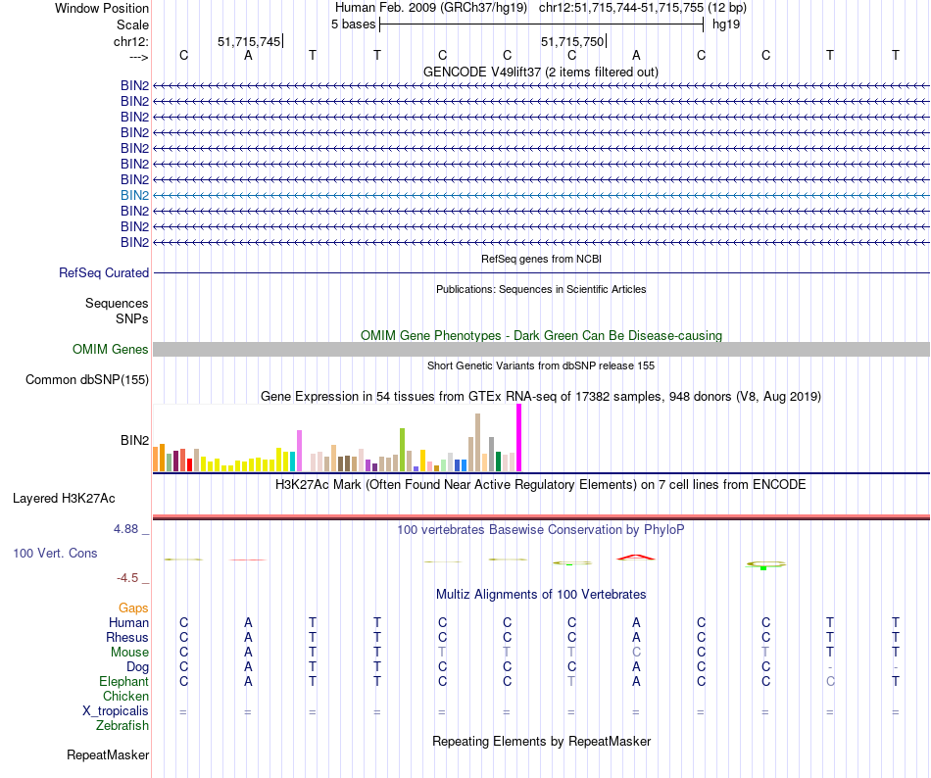Open the light-blue highlighted BIN2 transcript label
The height and width of the screenshot is (778, 931).
click(135, 195)
